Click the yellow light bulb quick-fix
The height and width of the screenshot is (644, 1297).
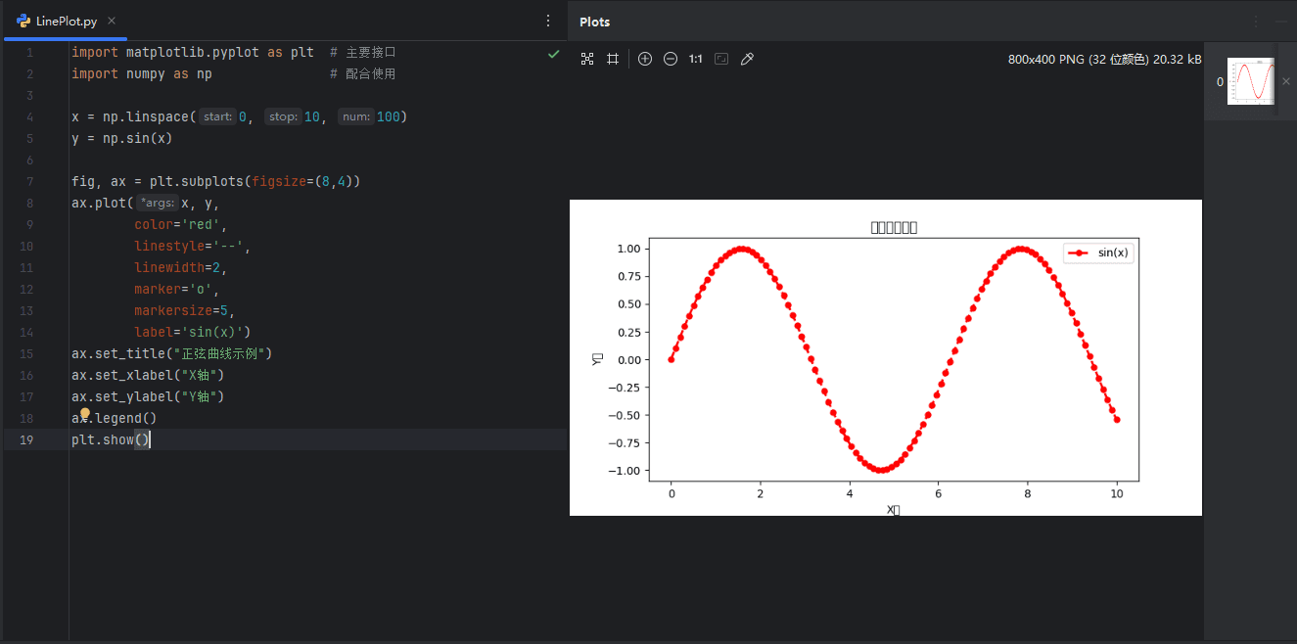[x=85, y=414]
